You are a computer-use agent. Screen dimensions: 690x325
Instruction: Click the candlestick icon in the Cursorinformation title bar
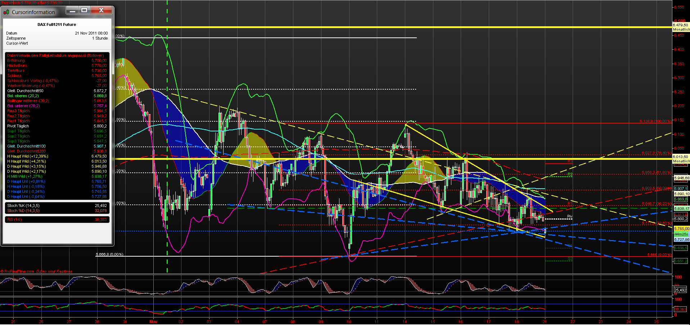6,12
